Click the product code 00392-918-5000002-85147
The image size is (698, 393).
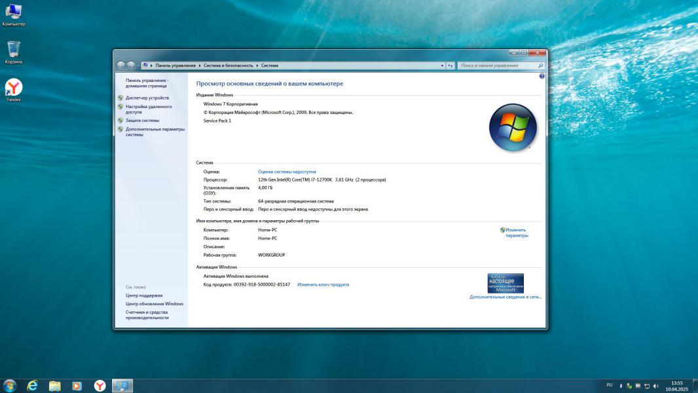pos(262,284)
